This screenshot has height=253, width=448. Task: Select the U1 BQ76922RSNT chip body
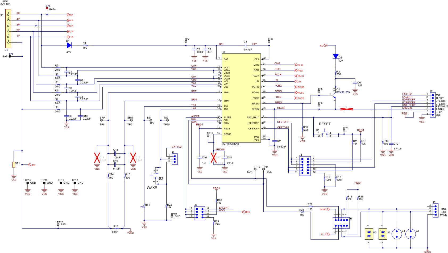pos(241,98)
